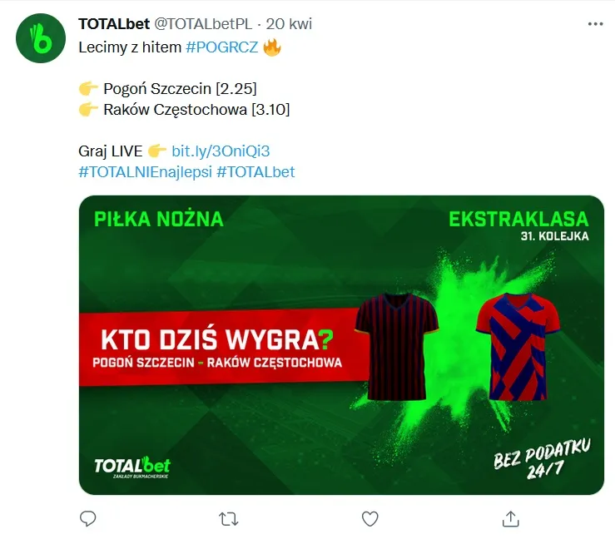The width and height of the screenshot is (615, 539).
Task: Open the #POGRCZ hashtag link
Action: tap(221, 47)
